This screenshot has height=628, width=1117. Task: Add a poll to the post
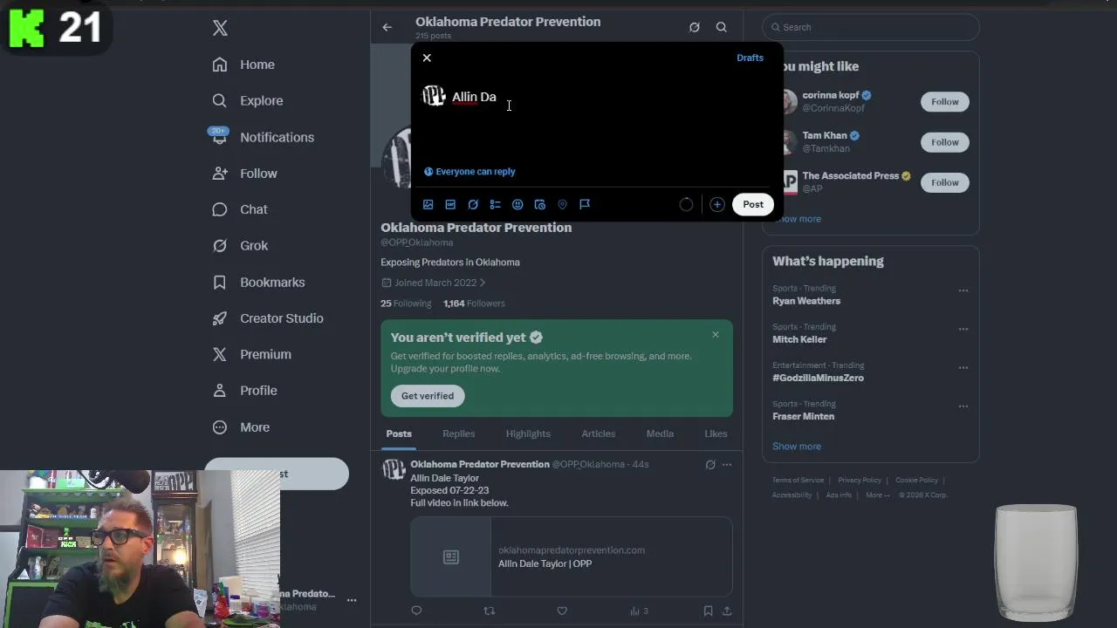tap(495, 204)
